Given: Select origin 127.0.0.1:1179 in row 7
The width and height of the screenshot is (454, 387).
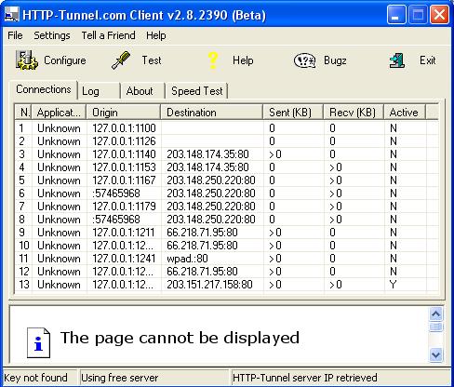Looking at the screenshot, I should pyautogui.click(x=124, y=207).
